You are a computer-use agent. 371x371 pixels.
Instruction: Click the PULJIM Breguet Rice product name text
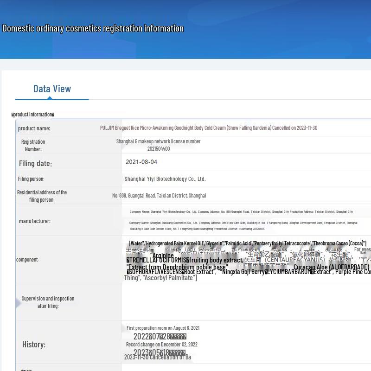tap(209, 128)
